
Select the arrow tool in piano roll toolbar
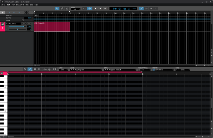[x=25, y=69]
